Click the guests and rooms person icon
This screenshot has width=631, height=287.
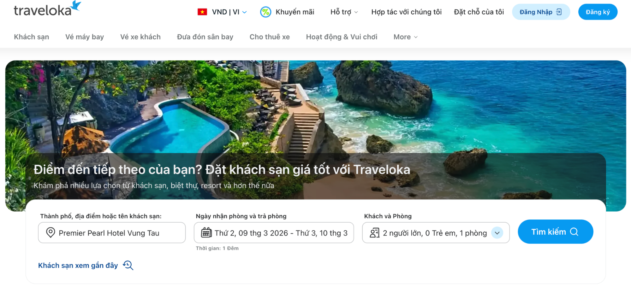[x=375, y=233]
